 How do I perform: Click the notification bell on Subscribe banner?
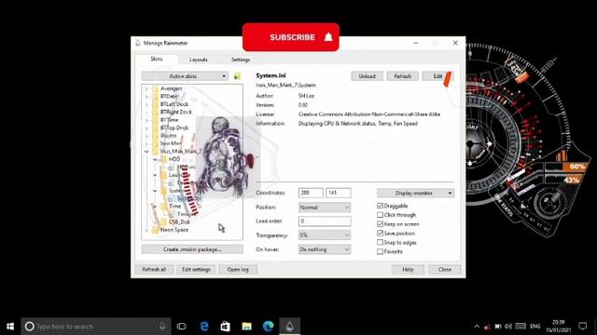(328, 37)
